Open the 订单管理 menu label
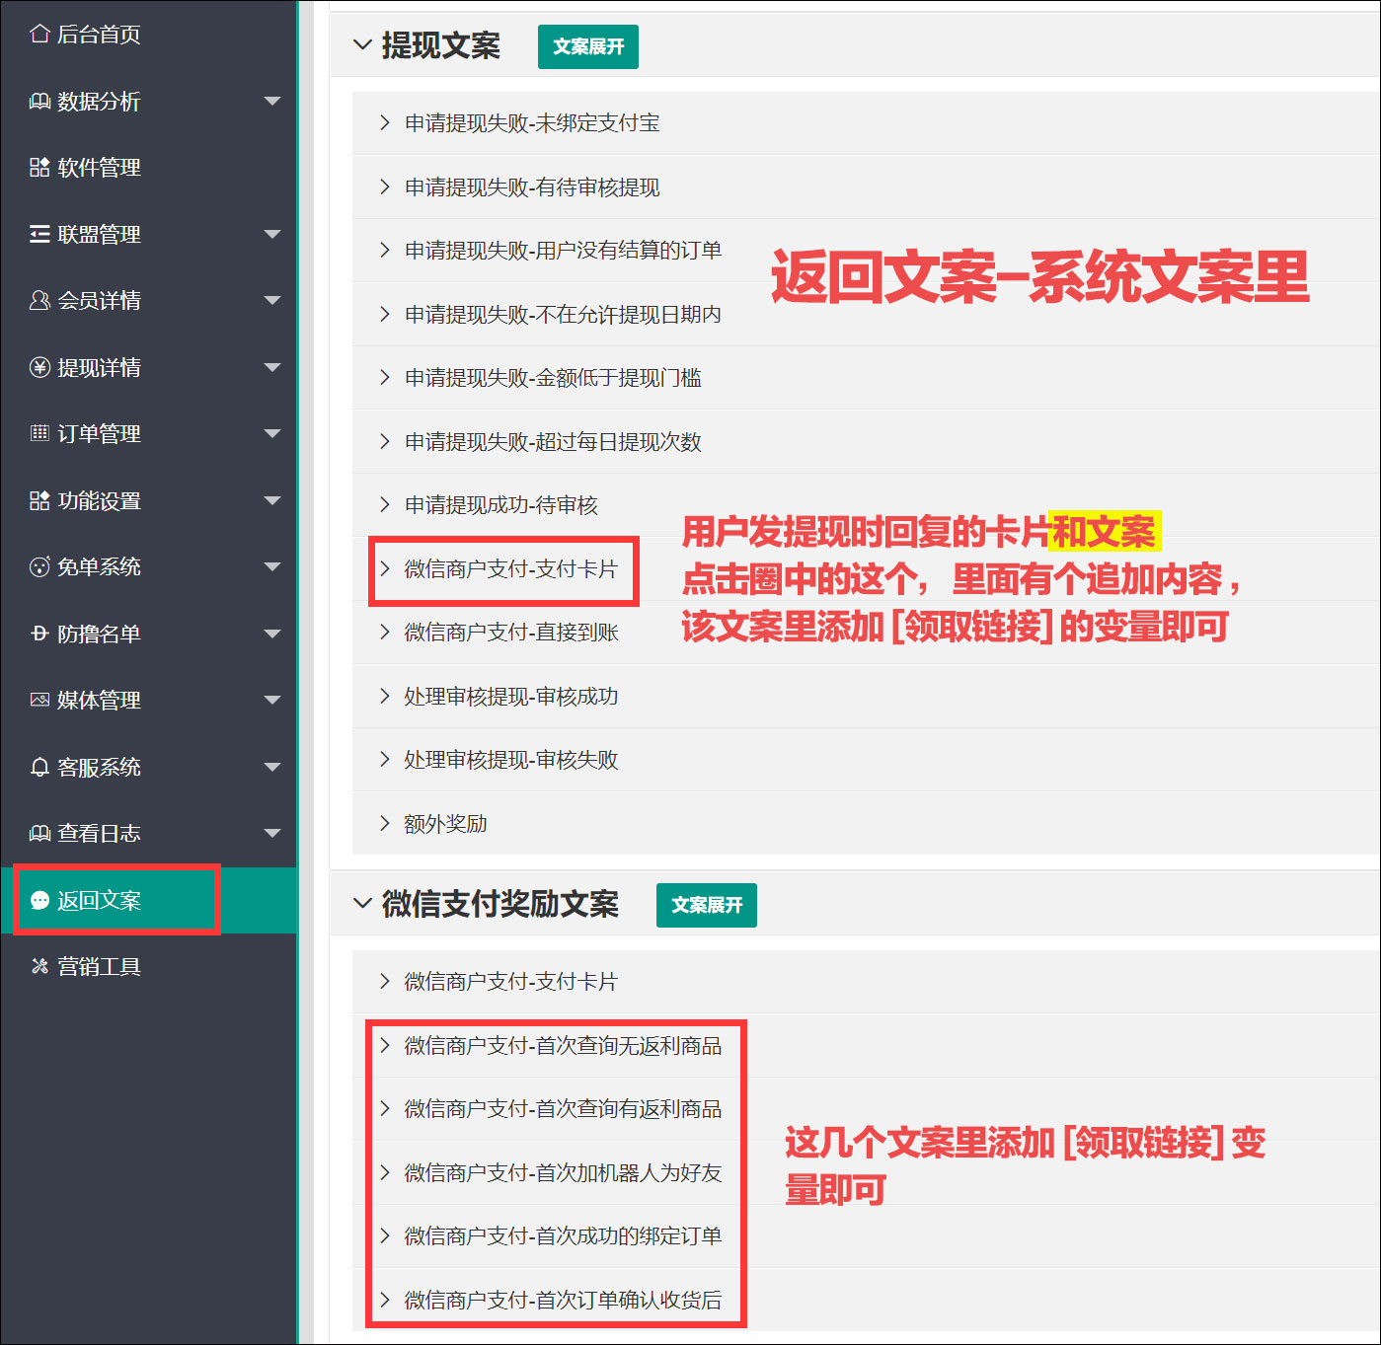 (x=99, y=434)
